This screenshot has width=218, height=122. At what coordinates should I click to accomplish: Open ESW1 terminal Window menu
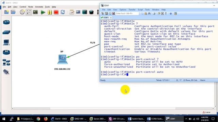click(x=156, y=10)
